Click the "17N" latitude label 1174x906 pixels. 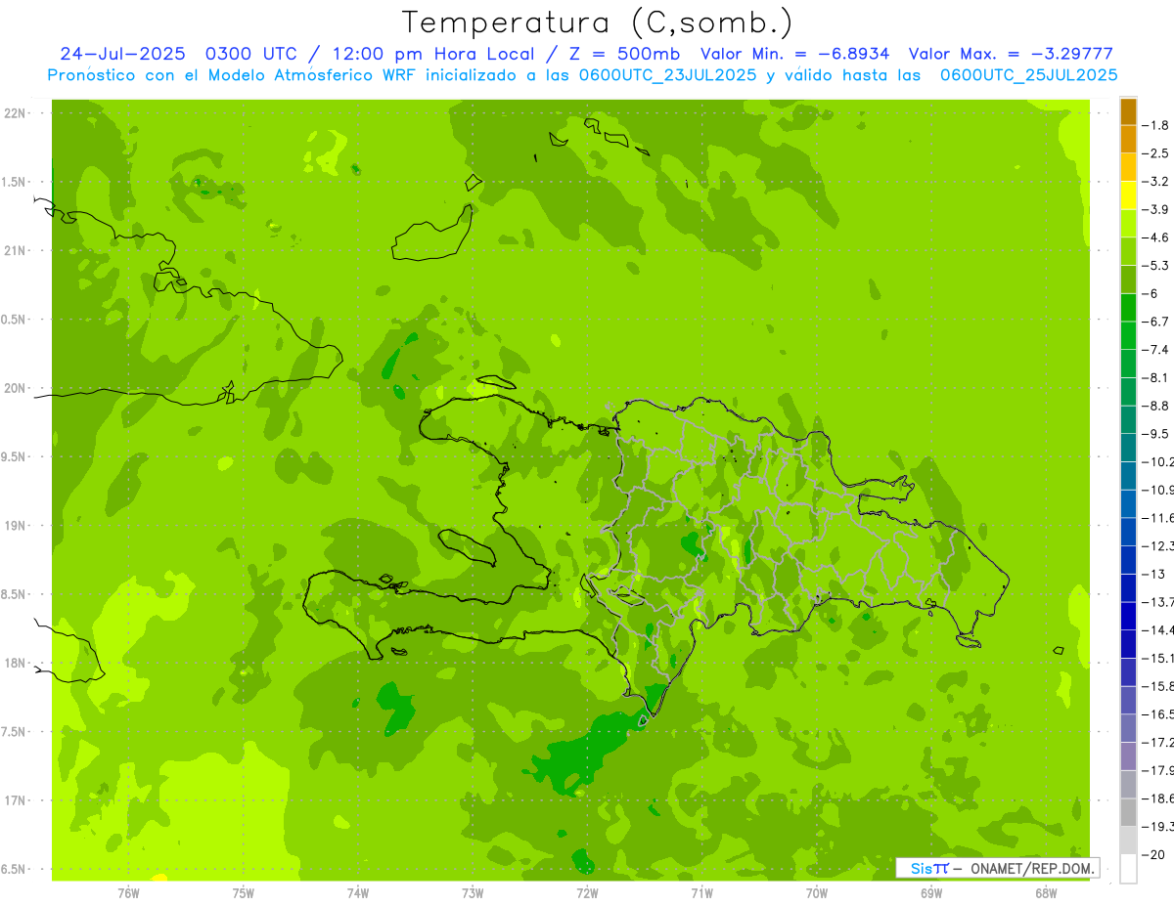(x=14, y=801)
